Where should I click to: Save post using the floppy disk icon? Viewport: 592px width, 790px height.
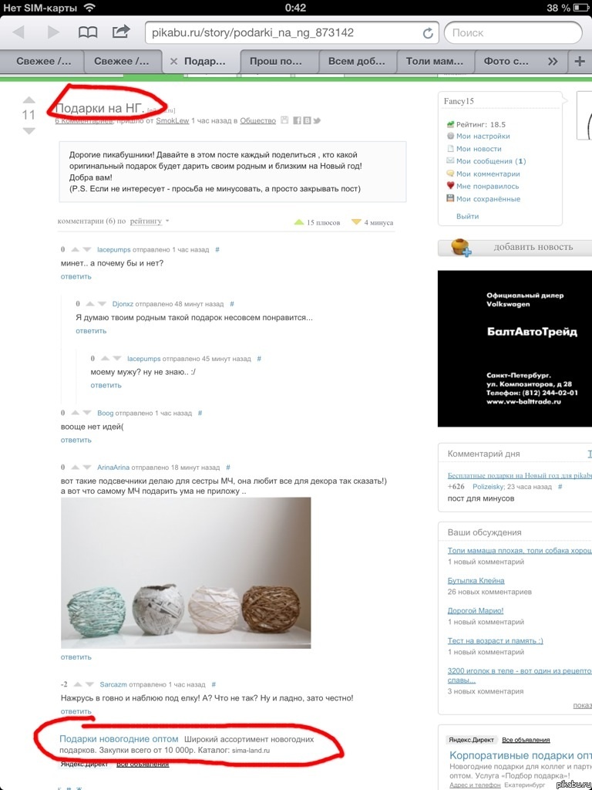click(x=284, y=120)
